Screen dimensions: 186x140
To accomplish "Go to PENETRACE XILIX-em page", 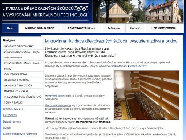I will tap(81, 28).
